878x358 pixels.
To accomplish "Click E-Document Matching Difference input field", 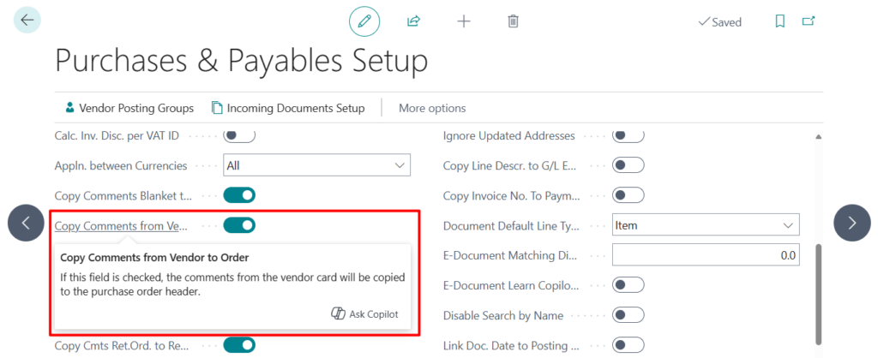I will click(x=706, y=255).
